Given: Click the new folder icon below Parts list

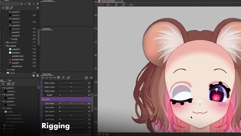Looking at the screenshot, I should (x=34, y=76).
